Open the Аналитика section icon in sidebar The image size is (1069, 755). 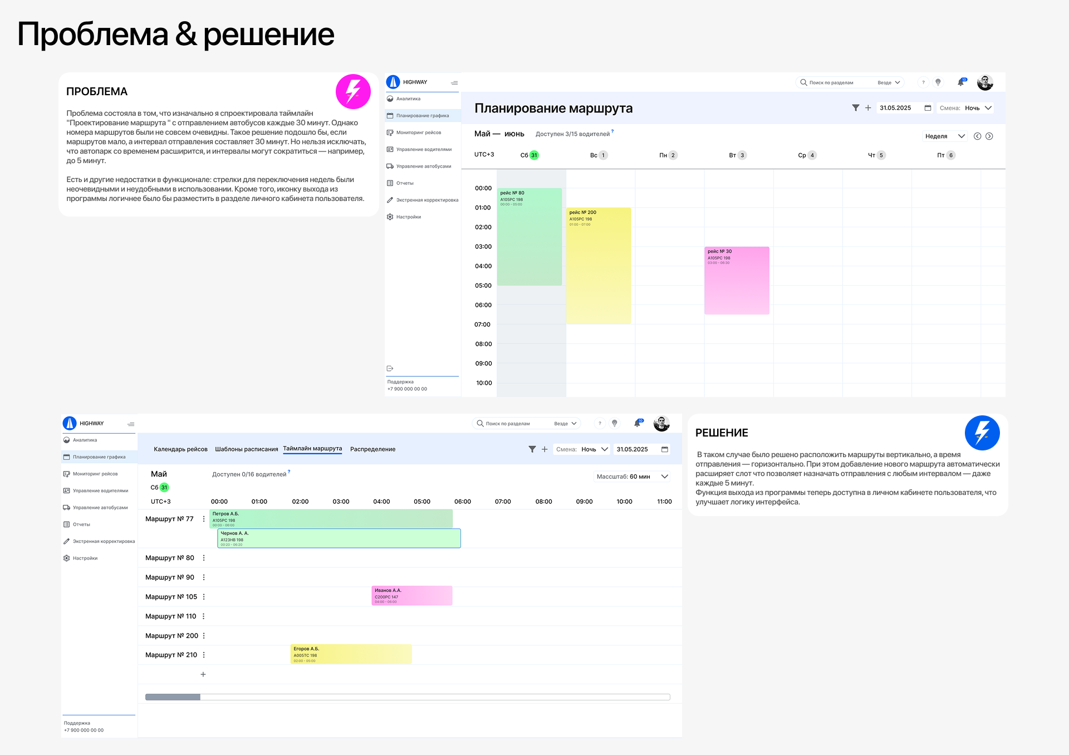(x=390, y=99)
